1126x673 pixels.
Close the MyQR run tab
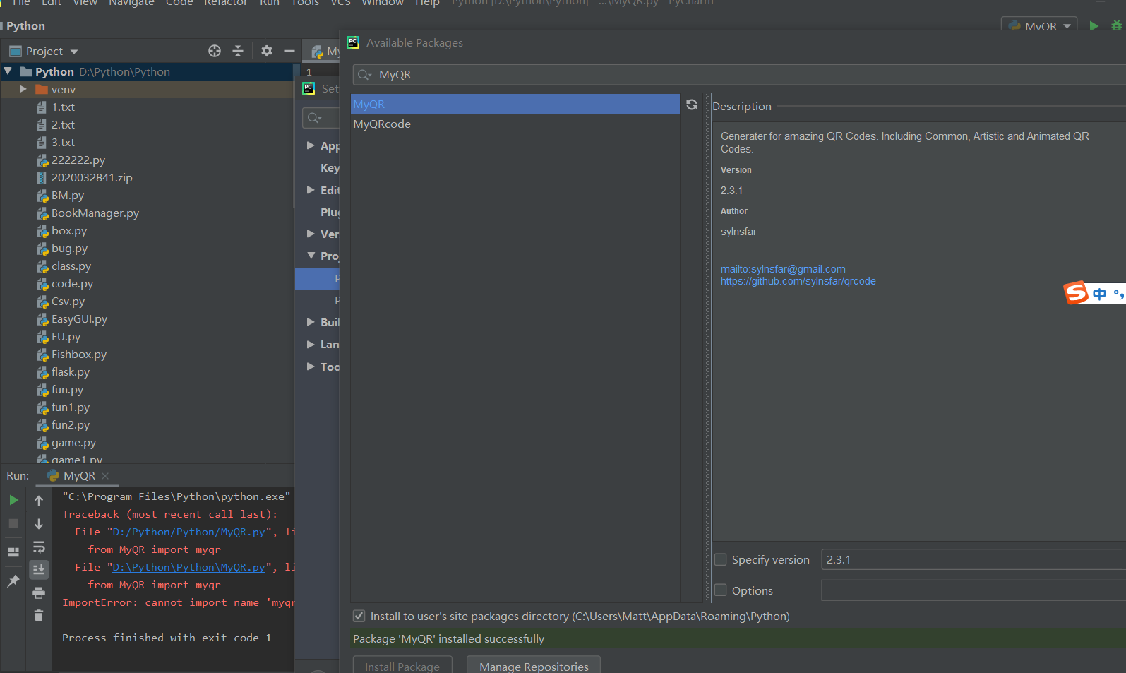[x=105, y=476]
